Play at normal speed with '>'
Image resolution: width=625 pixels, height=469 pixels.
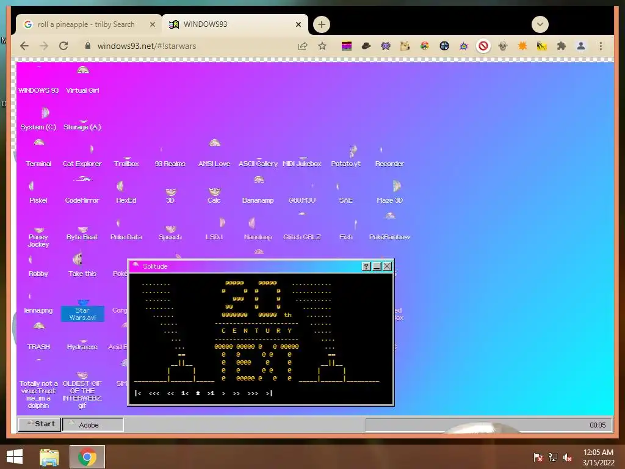(x=223, y=393)
